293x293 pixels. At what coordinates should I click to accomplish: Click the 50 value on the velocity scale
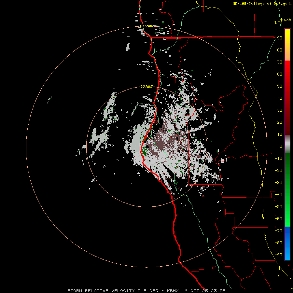280,86
